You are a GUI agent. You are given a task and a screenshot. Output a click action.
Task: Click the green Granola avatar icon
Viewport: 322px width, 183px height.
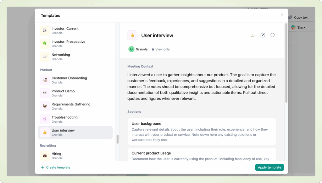(x=131, y=49)
